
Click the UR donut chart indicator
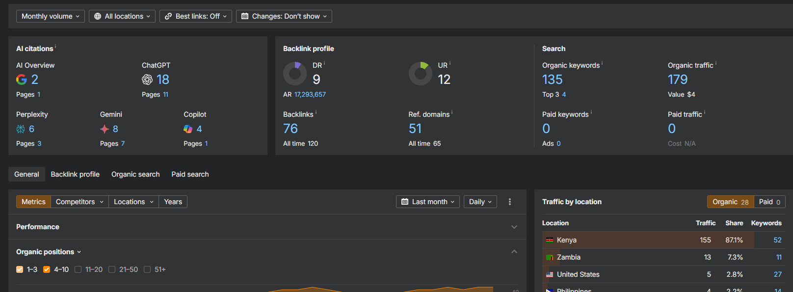(421, 74)
